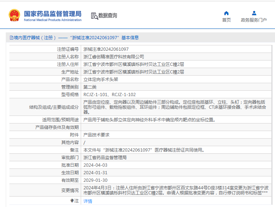Click the 注册人名称 row label
The image size is (275, 207).
coord(68,57)
